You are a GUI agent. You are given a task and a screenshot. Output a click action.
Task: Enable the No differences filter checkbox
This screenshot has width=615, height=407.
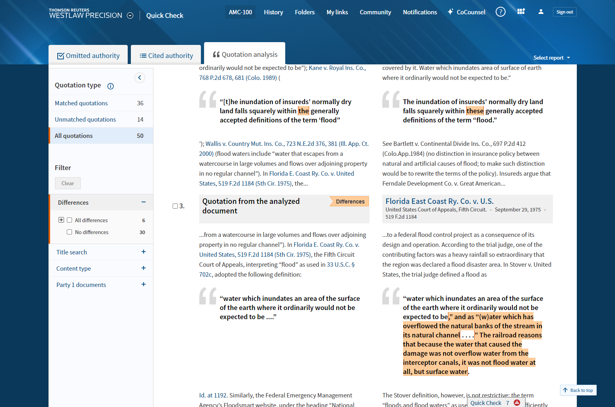click(70, 232)
